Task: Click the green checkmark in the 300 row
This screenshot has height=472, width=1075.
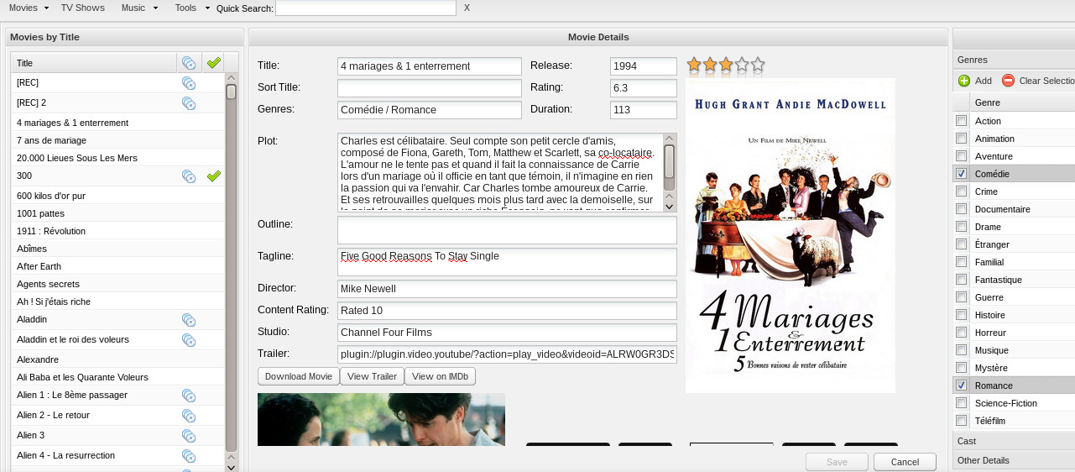Action: (x=214, y=176)
